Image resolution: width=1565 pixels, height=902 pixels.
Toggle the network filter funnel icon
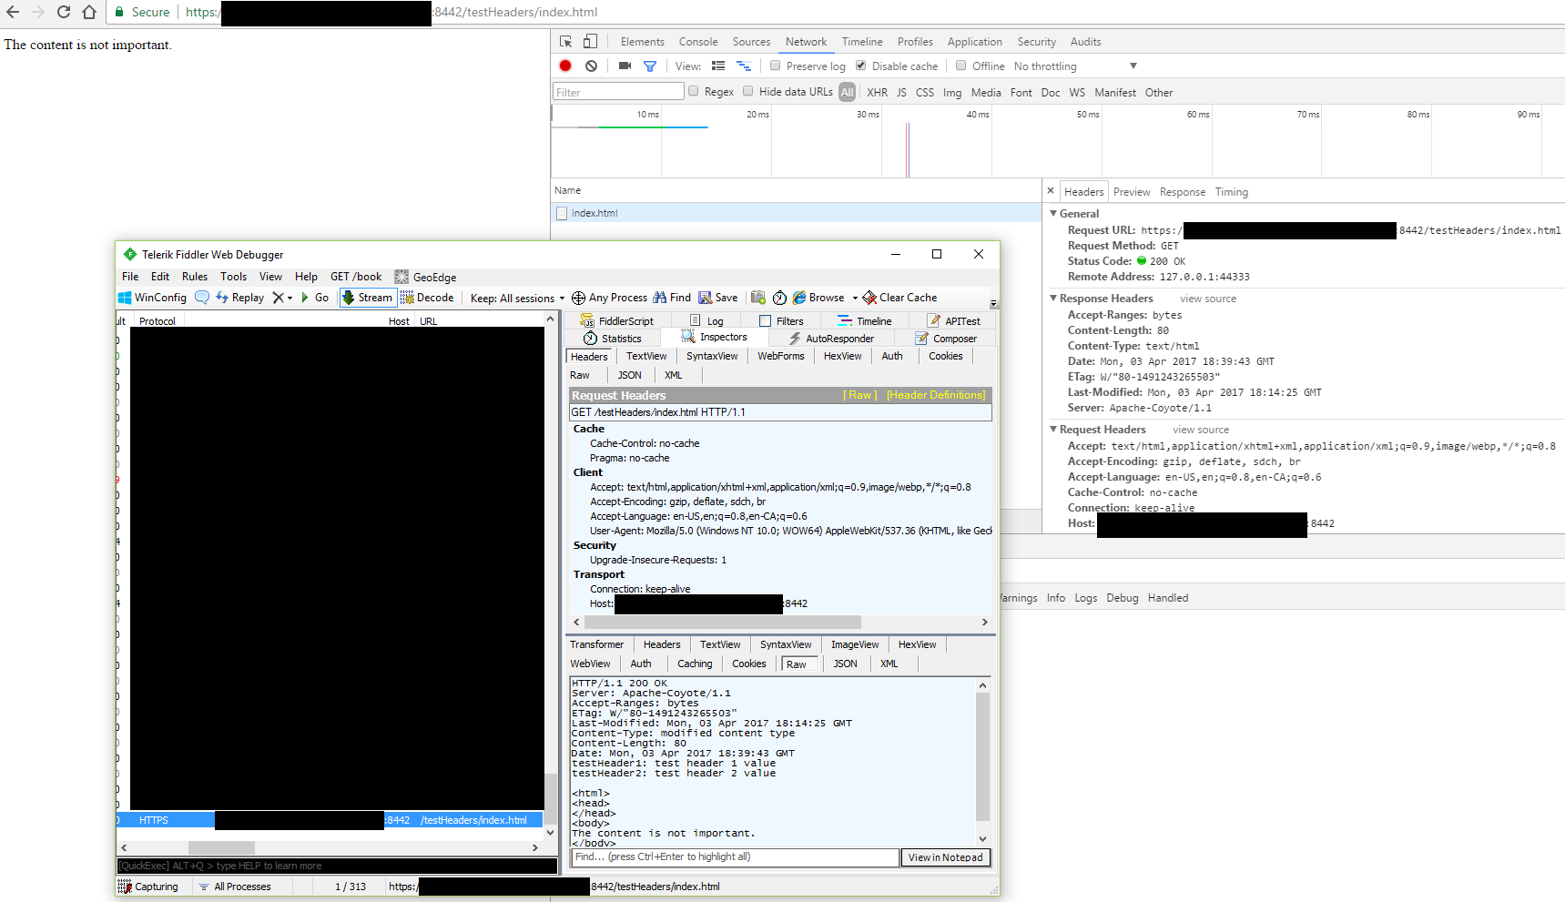(650, 66)
